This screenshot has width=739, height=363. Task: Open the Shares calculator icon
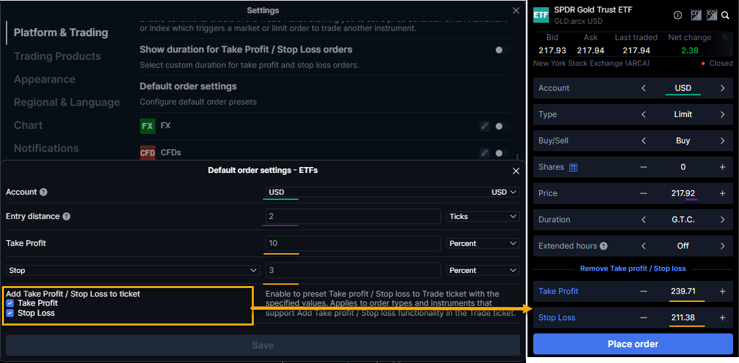click(573, 167)
